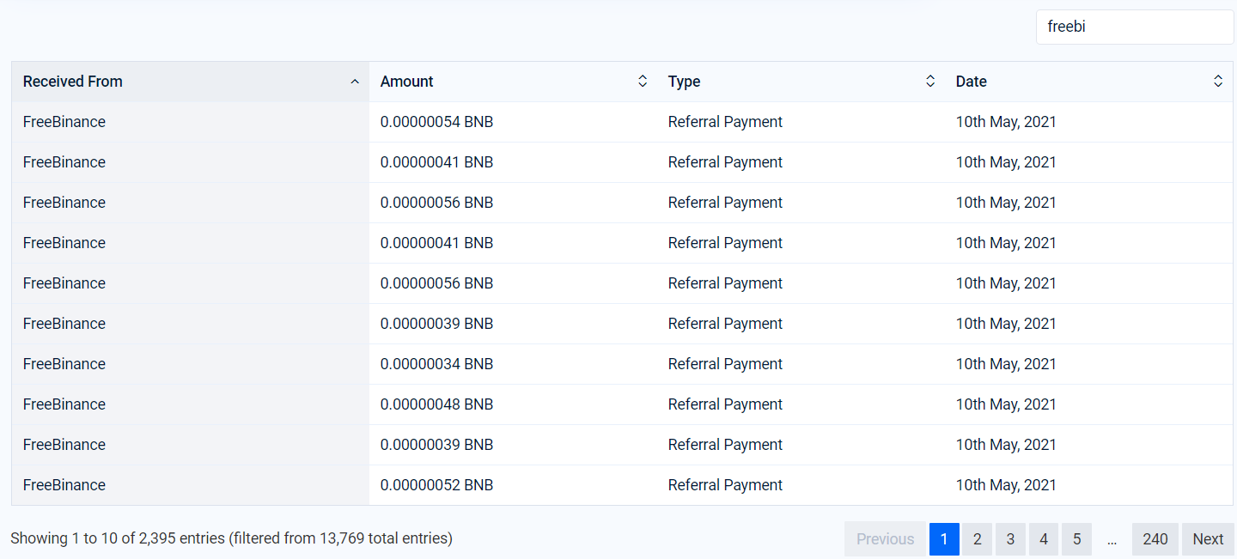Select the Type column header label
The height and width of the screenshot is (559, 1237).
[685, 82]
